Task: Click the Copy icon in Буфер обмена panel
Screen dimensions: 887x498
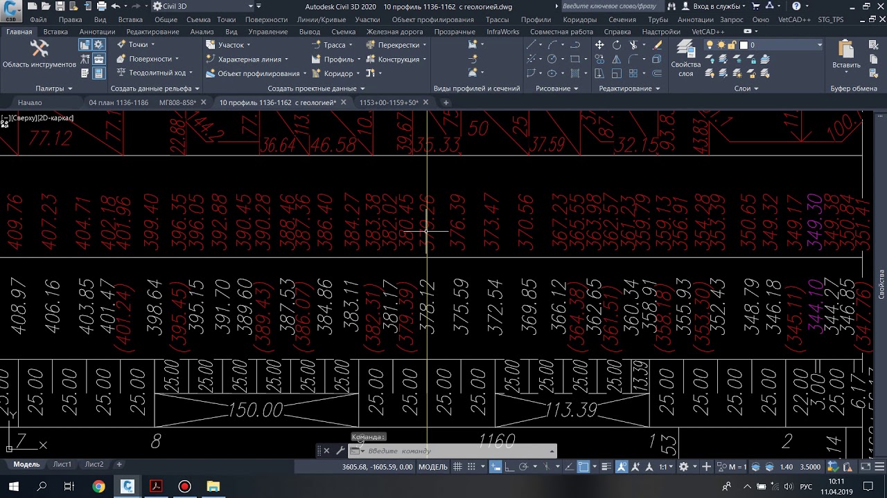Action: (x=875, y=59)
